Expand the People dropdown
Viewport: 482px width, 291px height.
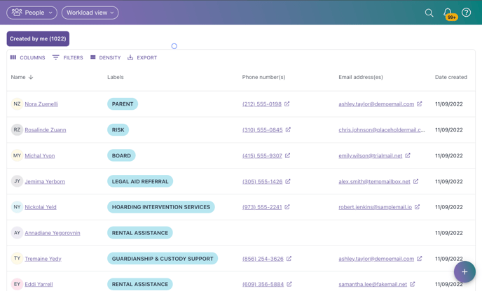pyautogui.click(x=32, y=13)
